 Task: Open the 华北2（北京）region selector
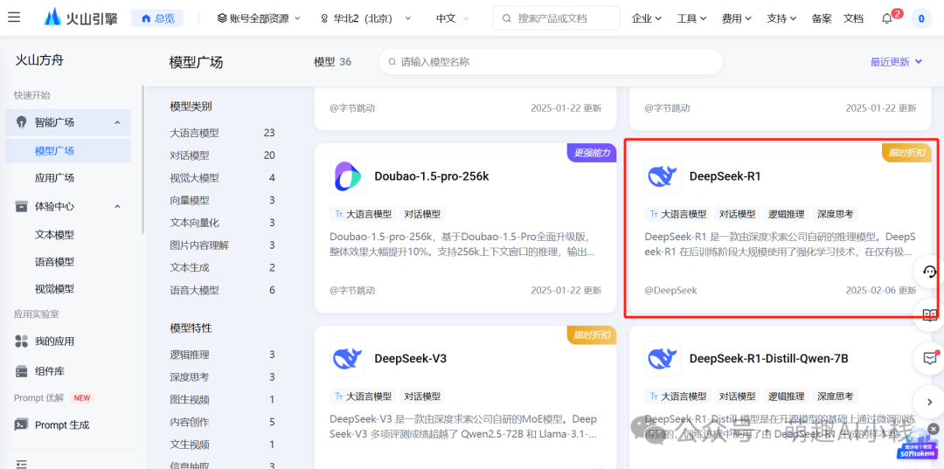(366, 18)
